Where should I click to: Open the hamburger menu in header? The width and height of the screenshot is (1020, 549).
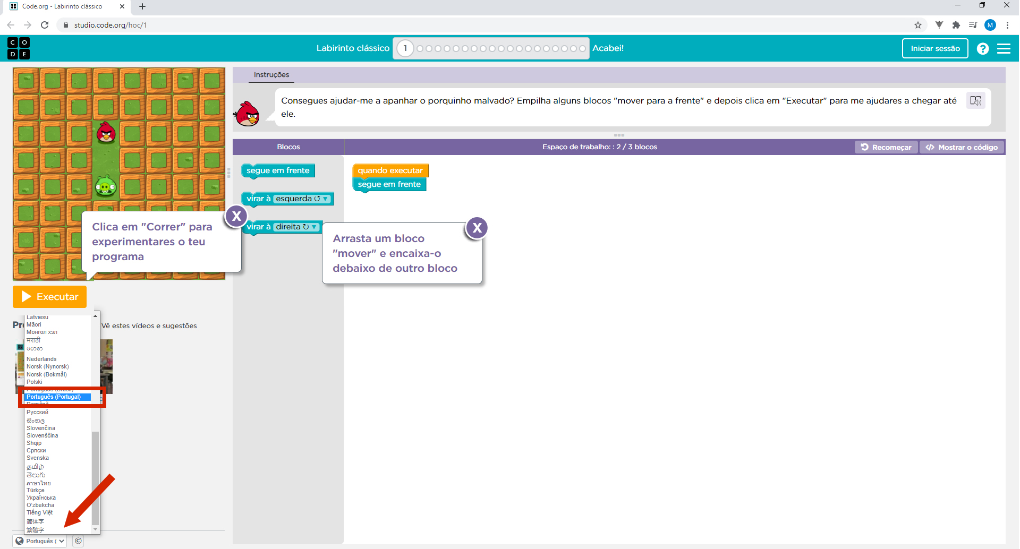coord(1004,49)
